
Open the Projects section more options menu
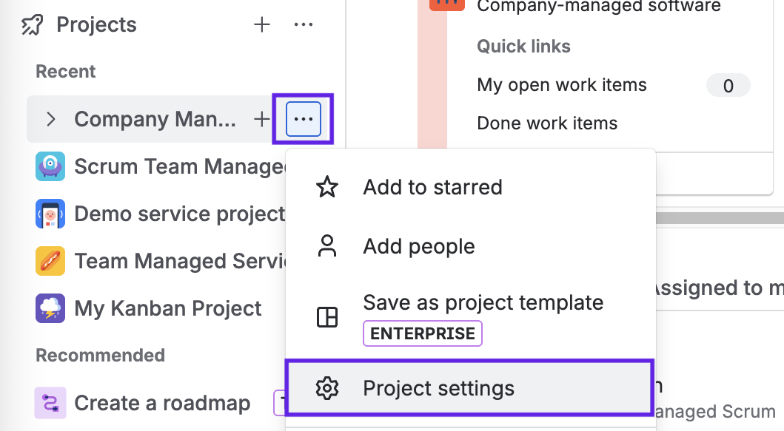[x=304, y=25]
